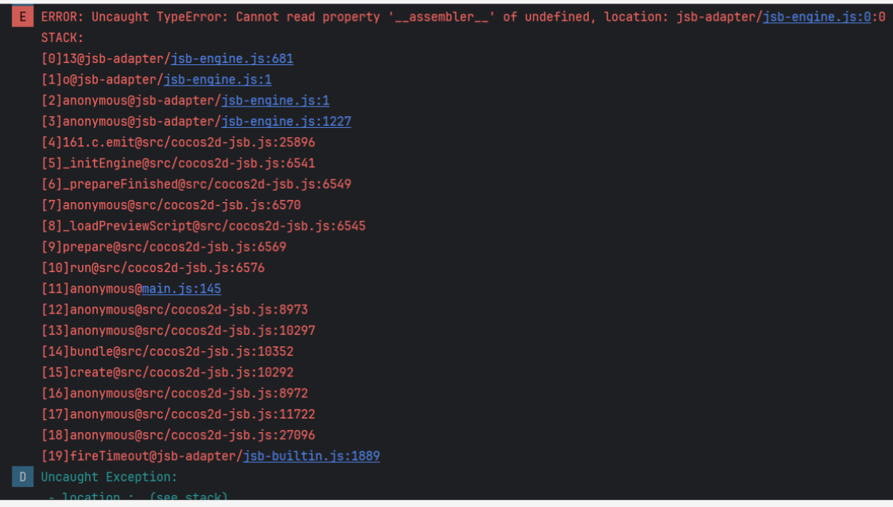Click the STACK: label line
Viewport: 893px width, 507px height.
coord(62,39)
